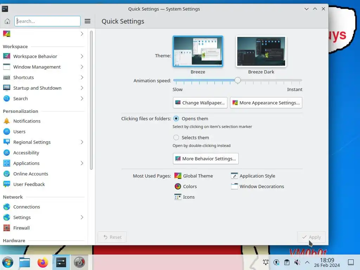Click the Notifications bell icon
Viewport: 360px width, 270px height.
7,121
